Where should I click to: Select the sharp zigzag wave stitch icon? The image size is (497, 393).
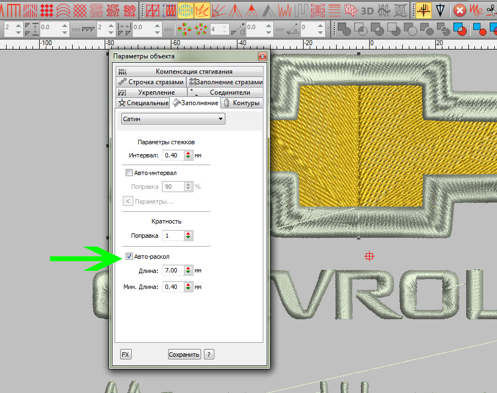coord(285,10)
